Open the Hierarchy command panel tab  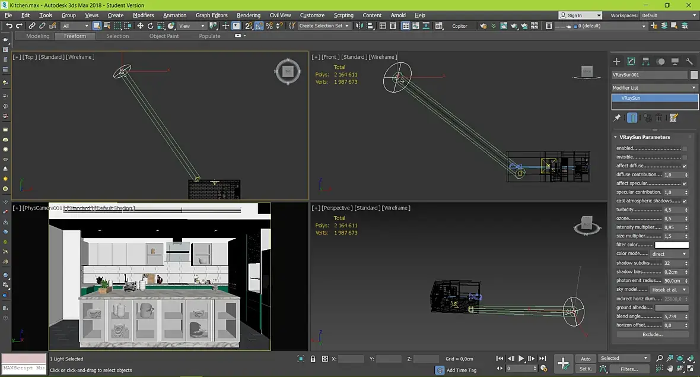click(645, 61)
